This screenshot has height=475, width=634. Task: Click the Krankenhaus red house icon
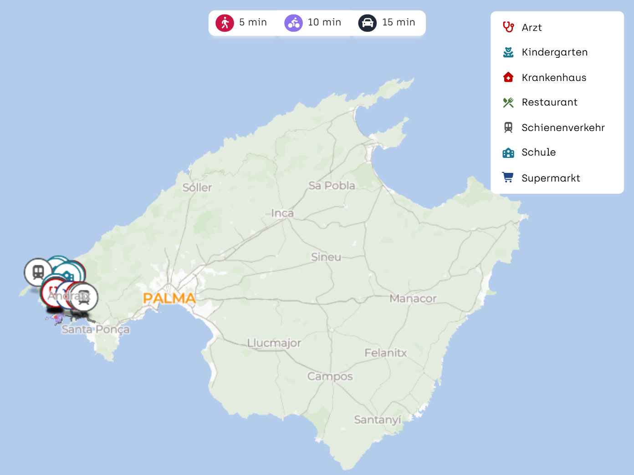[x=508, y=77]
